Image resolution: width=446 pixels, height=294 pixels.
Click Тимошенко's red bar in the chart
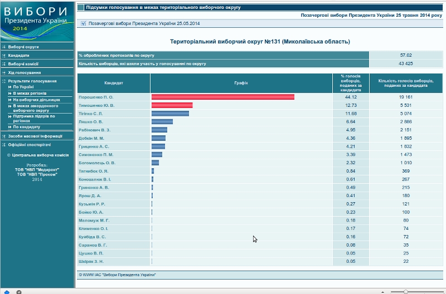[x=172, y=105]
